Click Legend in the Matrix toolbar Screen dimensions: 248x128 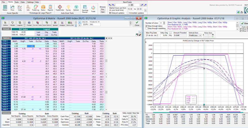click(x=20, y=24)
